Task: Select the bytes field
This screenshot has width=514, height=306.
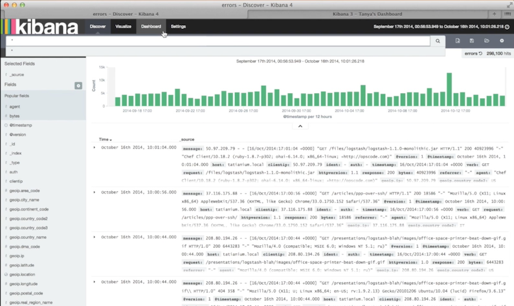Action: click(14, 116)
